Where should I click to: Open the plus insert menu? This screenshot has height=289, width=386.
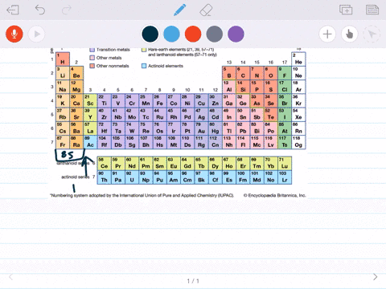point(327,34)
